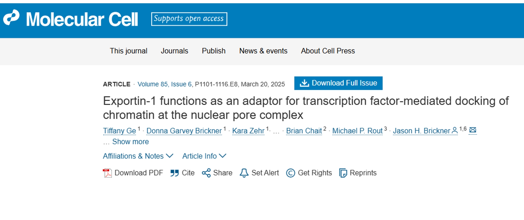
Task: Click the Reprints document icon
Action: coord(343,173)
